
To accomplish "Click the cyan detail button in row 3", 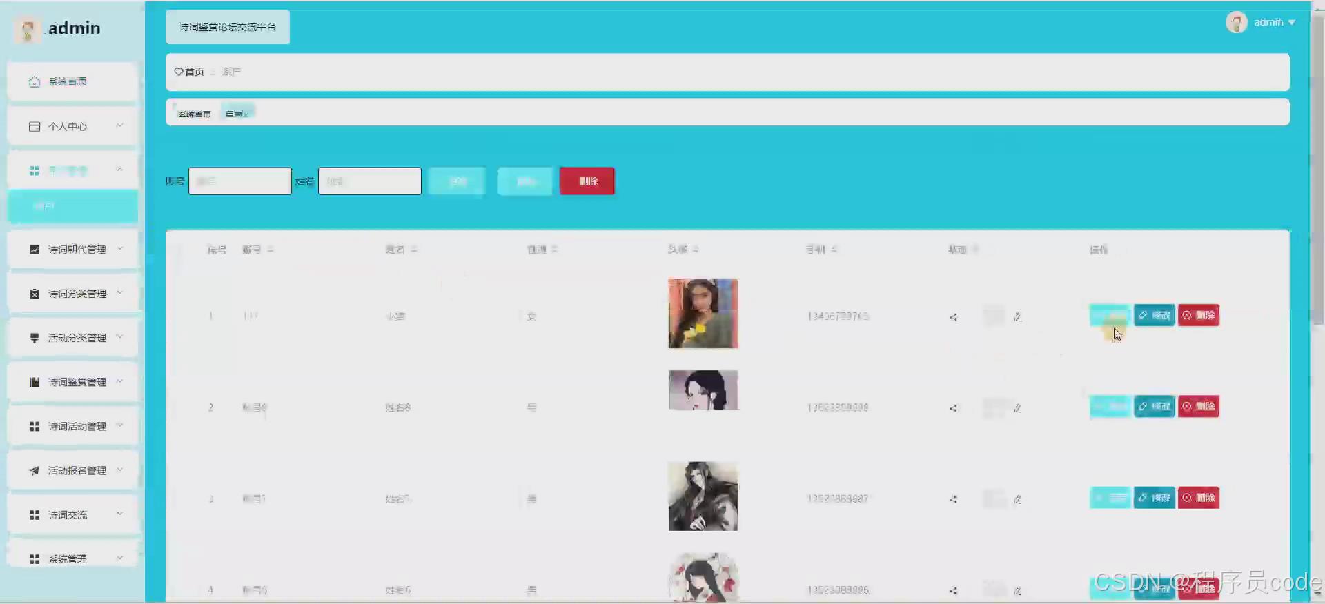I will pos(1110,497).
